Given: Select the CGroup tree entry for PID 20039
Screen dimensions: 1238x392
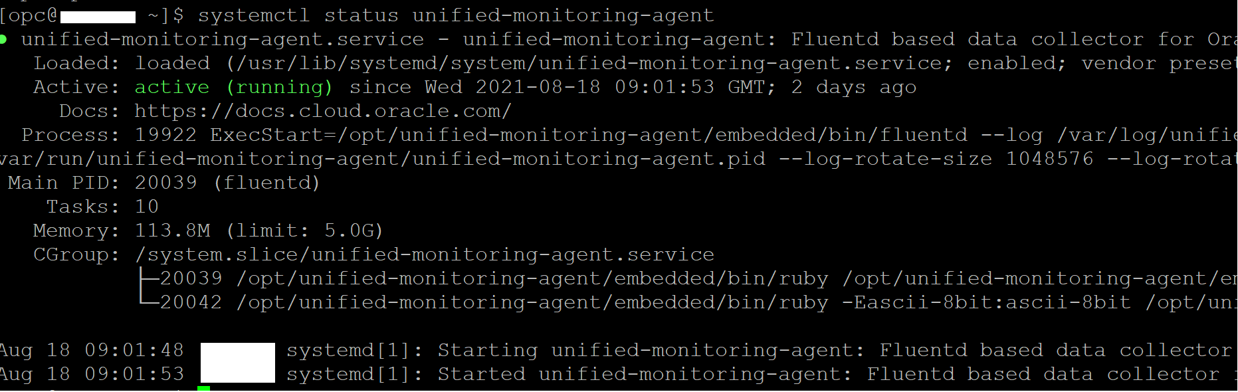Looking at the screenshot, I should pos(191,278).
